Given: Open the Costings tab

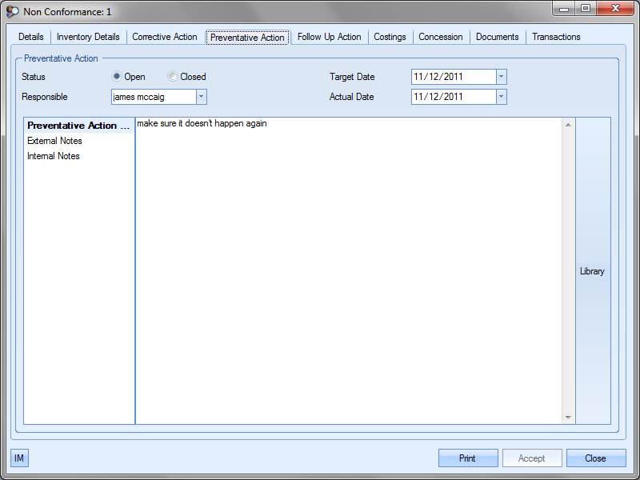Looking at the screenshot, I should 390,37.
